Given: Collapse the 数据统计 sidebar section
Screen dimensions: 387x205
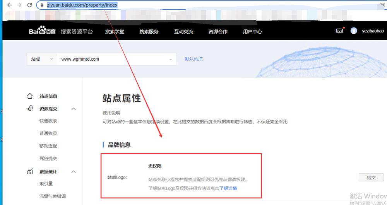Looking at the screenshot, I should click(x=74, y=172).
